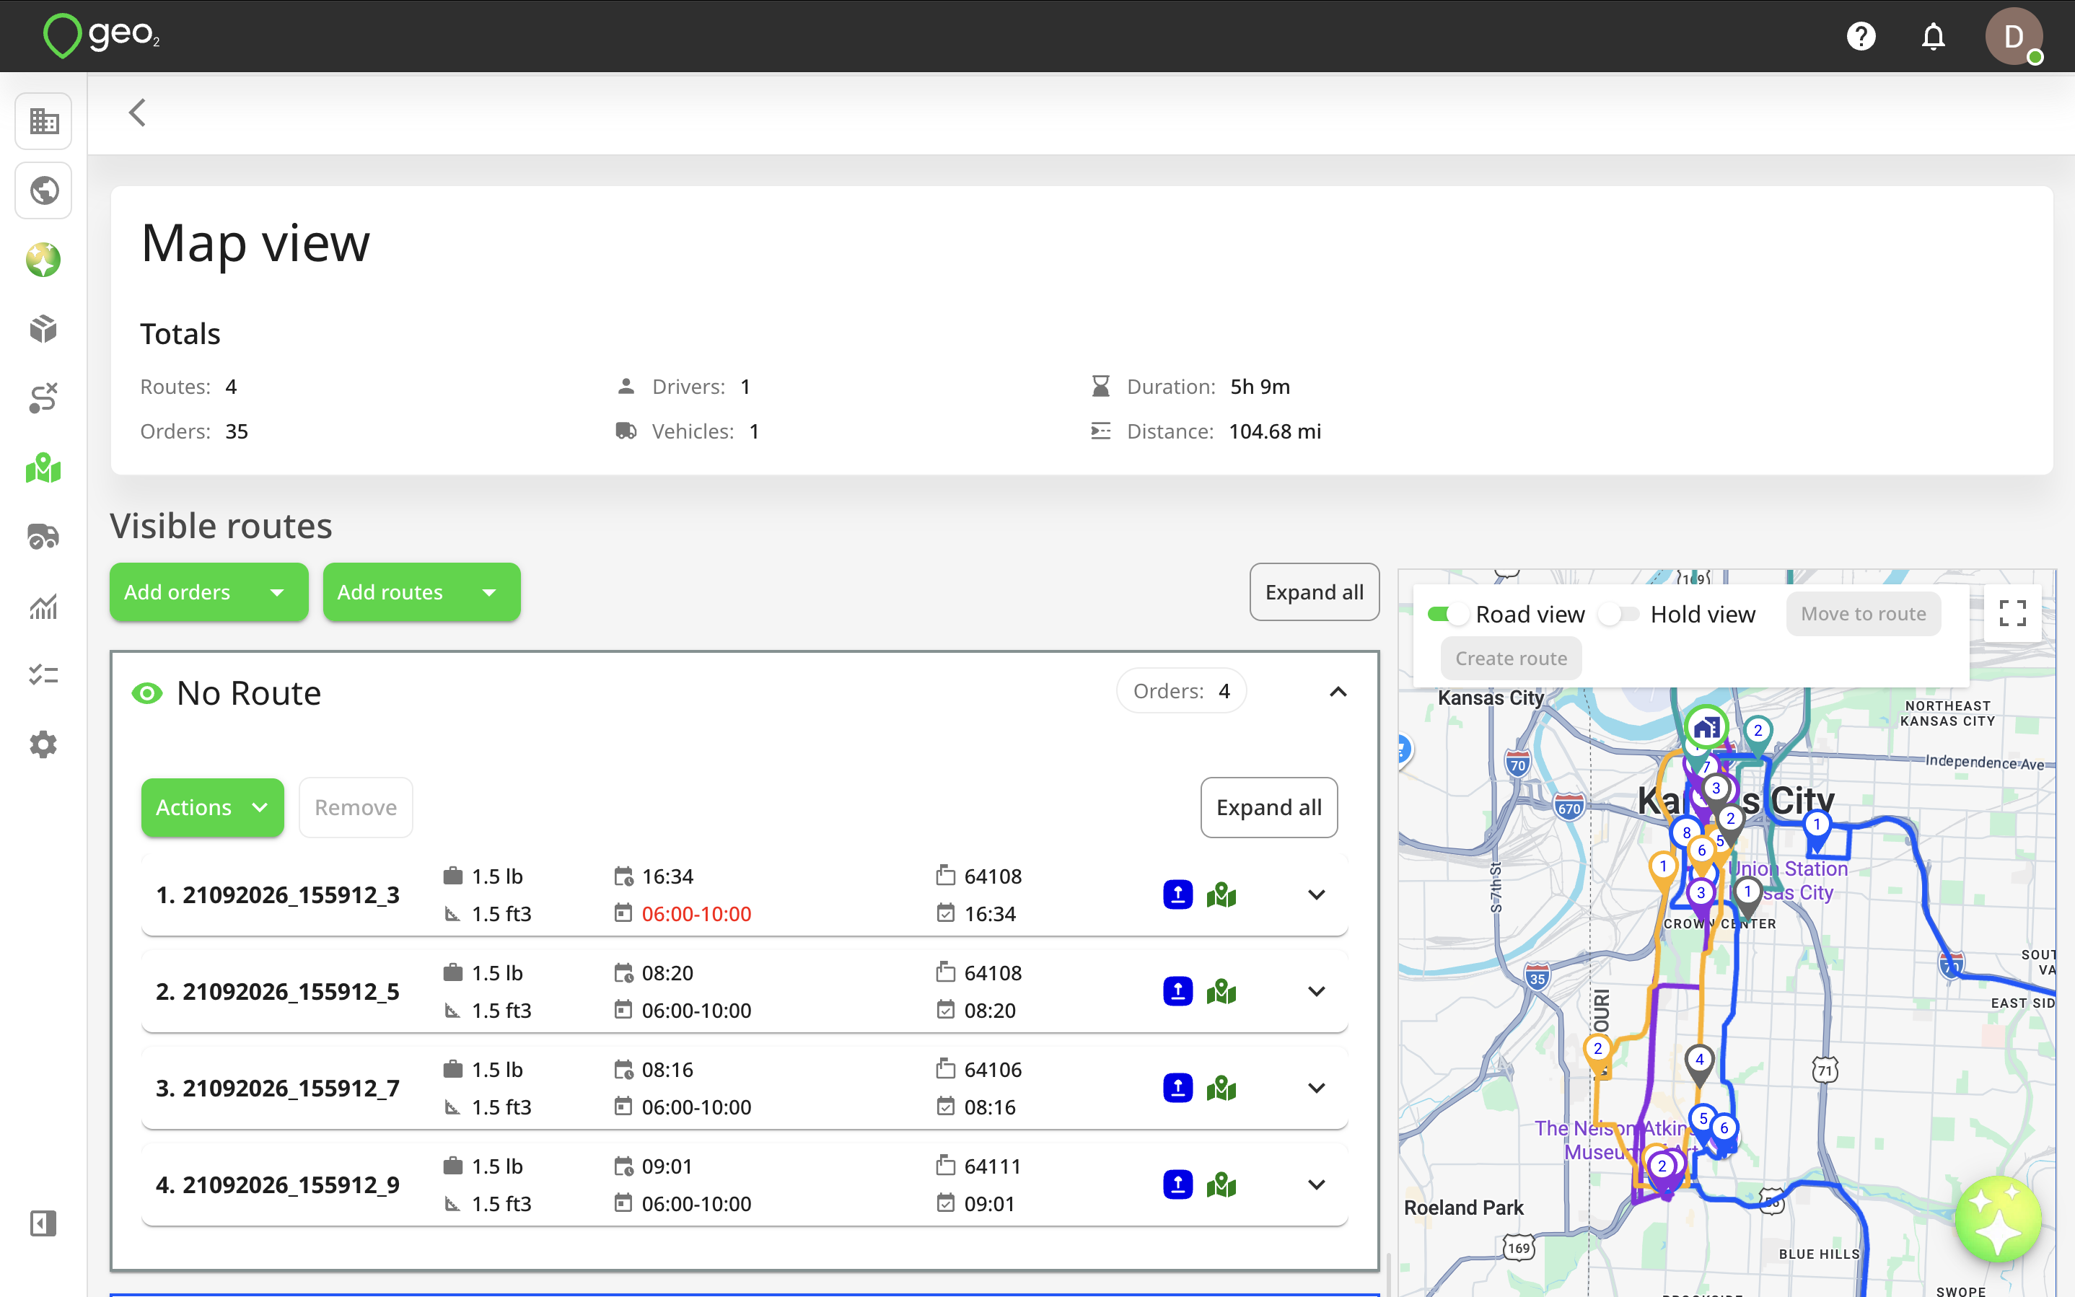Toggle Hold view switch
This screenshot has height=1297, width=2075.
pos(1620,614)
